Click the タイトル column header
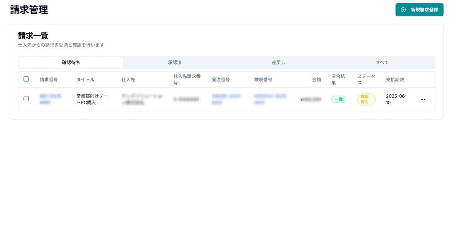This screenshot has width=460, height=232. (85, 79)
